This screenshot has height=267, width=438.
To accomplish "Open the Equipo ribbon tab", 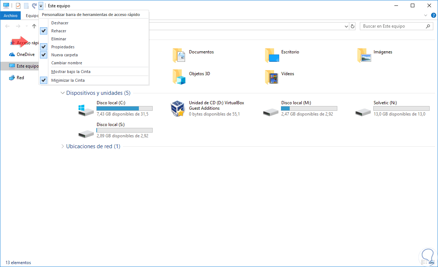I will 32,16.
